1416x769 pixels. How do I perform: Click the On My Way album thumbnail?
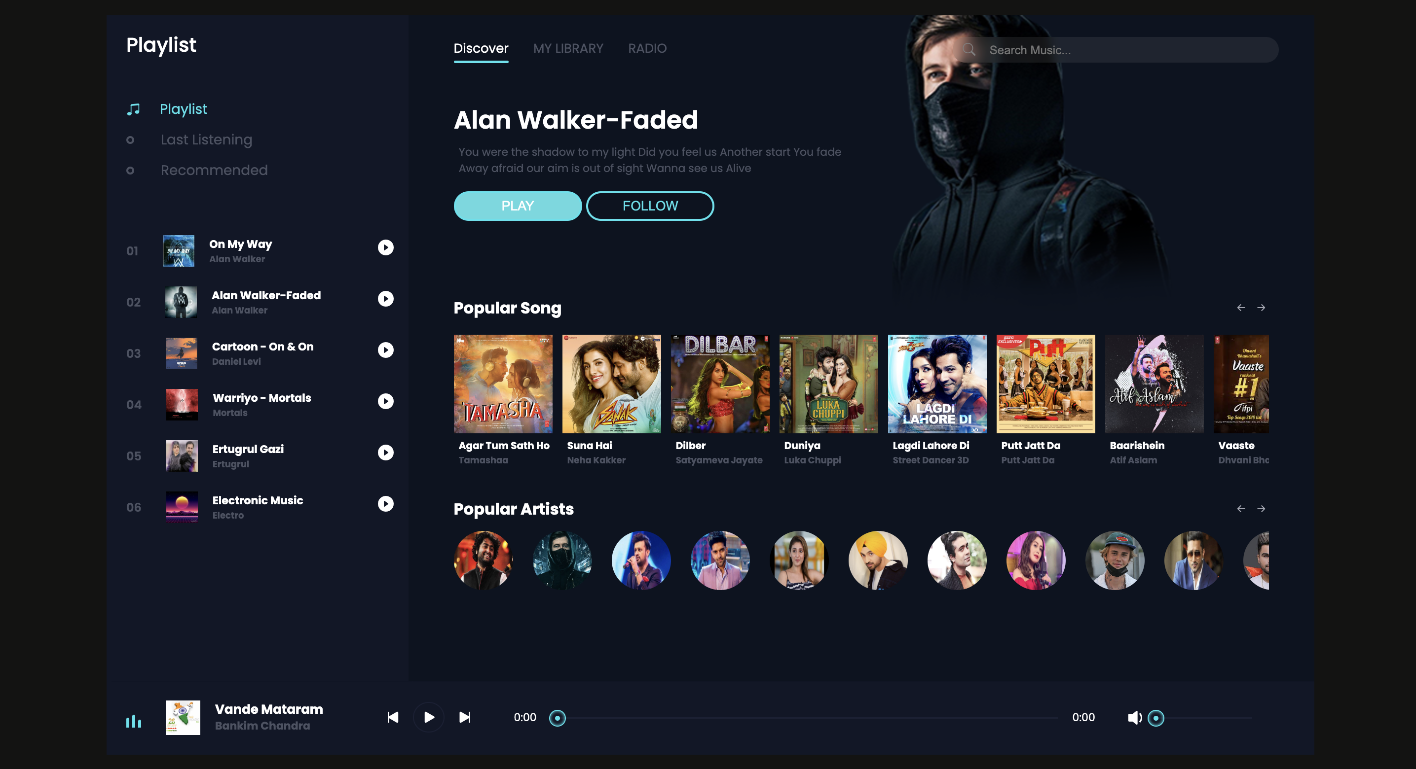[x=179, y=251]
